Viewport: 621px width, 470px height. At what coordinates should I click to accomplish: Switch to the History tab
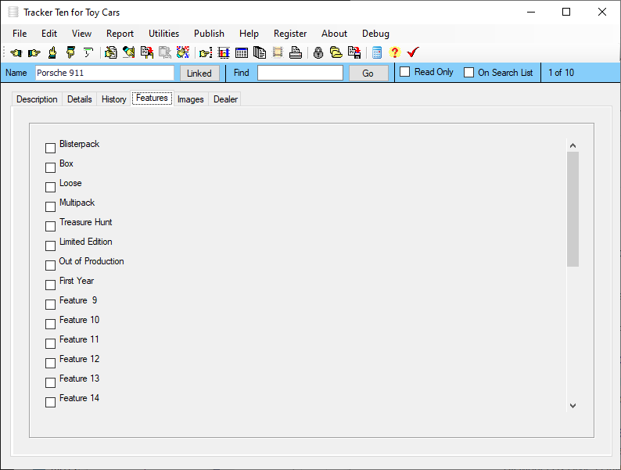[113, 99]
